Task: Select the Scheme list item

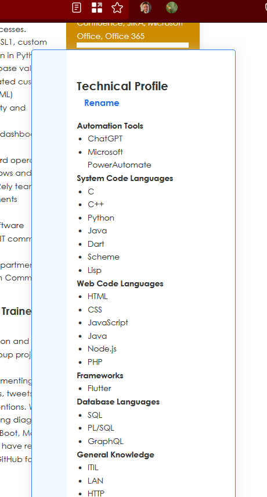Action: coord(103,257)
